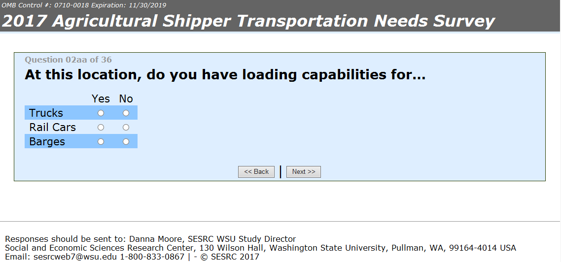Click the survey title heading
This screenshot has height=262, width=561.
[x=248, y=21]
